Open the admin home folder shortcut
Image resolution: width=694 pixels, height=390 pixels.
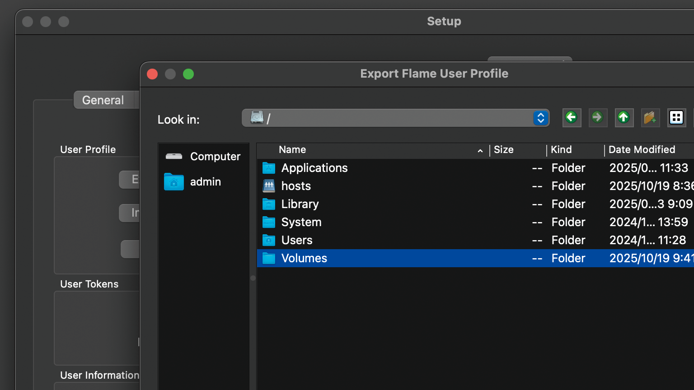205,182
